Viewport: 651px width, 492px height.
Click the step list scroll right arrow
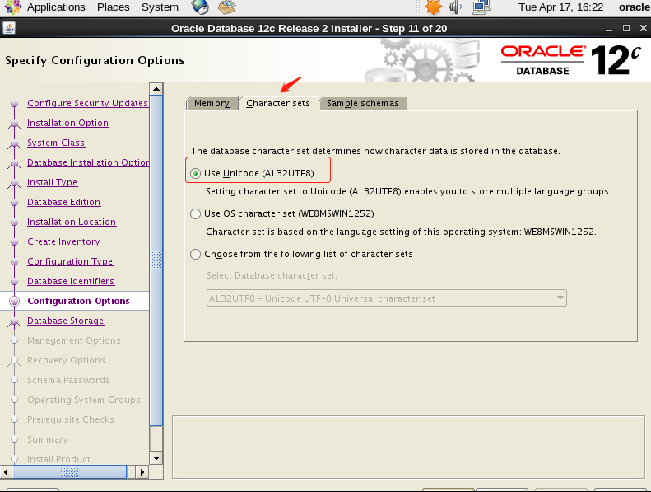click(x=142, y=472)
